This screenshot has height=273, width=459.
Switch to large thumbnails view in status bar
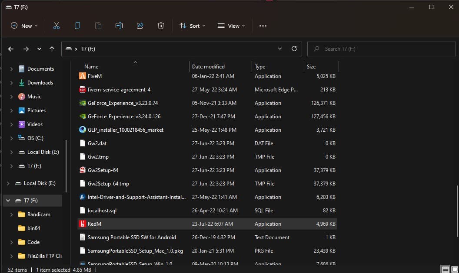tap(455, 270)
